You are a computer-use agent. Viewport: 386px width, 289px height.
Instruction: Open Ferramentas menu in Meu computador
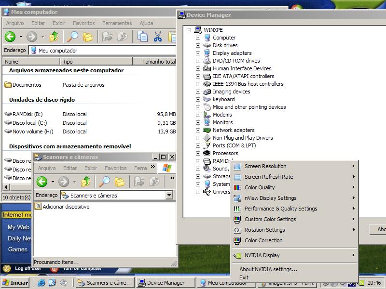[117, 23]
